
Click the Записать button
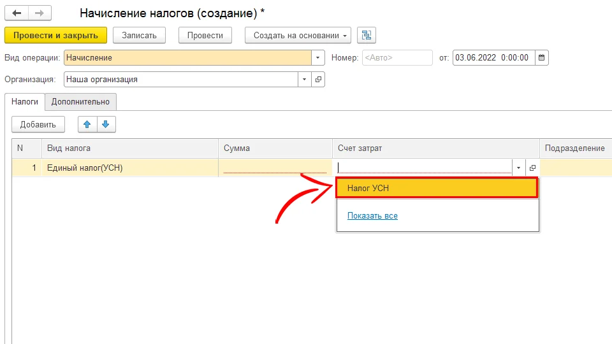click(139, 35)
